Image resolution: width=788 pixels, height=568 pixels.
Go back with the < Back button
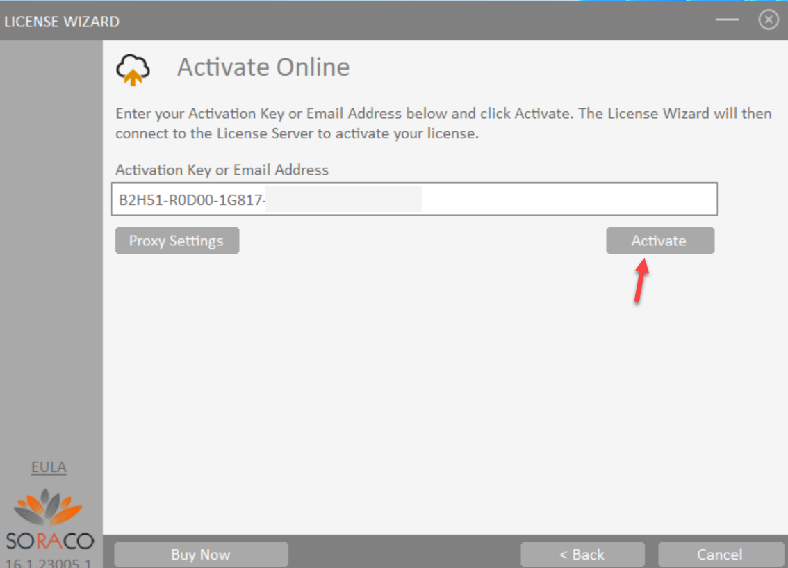(x=582, y=554)
